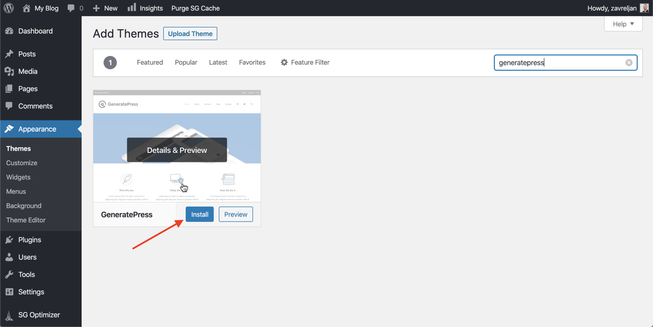Image resolution: width=653 pixels, height=327 pixels.
Task: Click the Comments speech bubble icon in sidebar
Action: coord(9,106)
